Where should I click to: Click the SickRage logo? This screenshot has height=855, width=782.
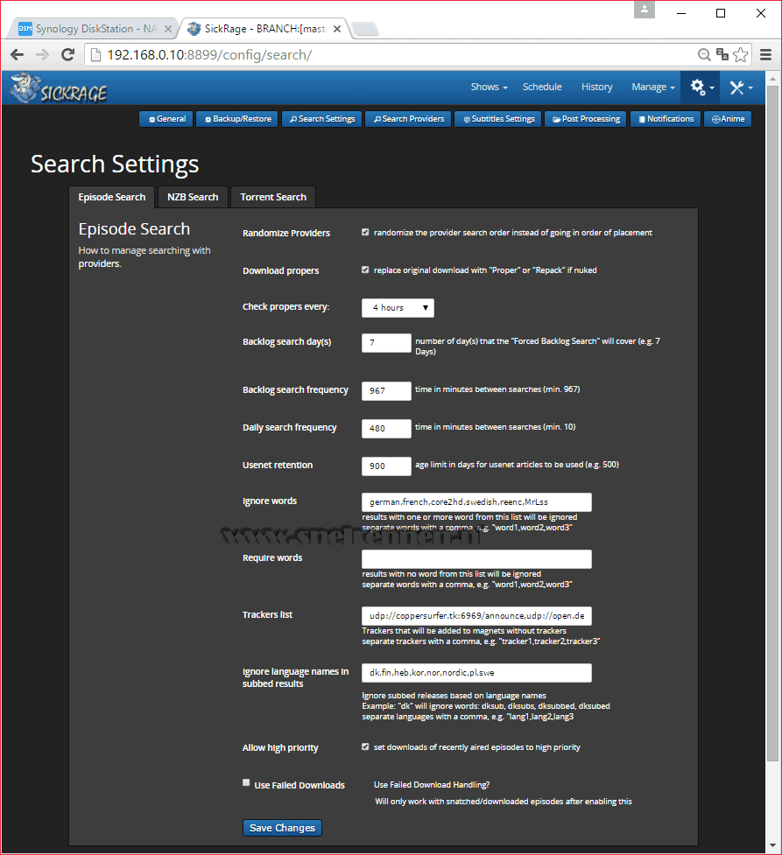(59, 88)
